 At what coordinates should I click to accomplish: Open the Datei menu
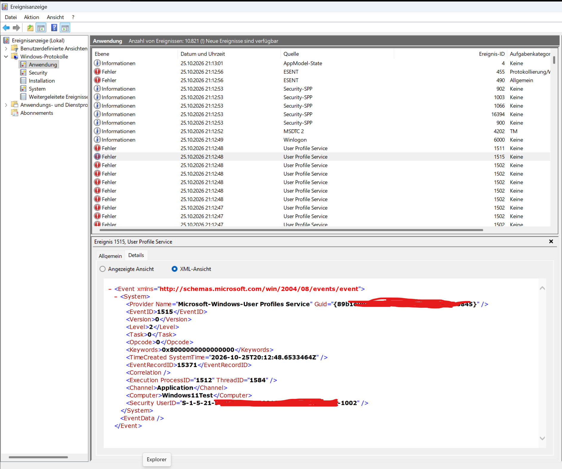point(11,17)
